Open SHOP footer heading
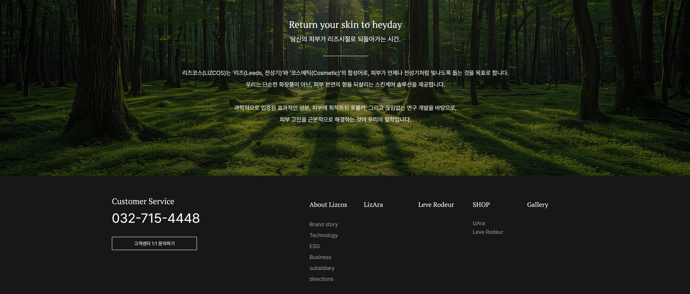Screen dimensions: 690x294 click(x=481, y=205)
